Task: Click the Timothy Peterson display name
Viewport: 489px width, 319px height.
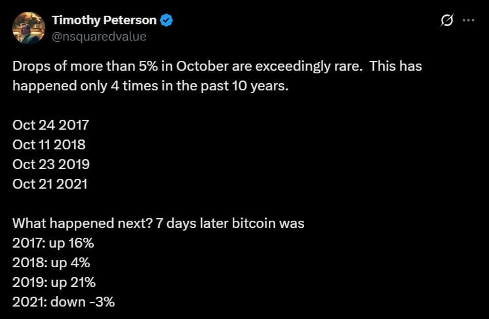Action: 104,20
